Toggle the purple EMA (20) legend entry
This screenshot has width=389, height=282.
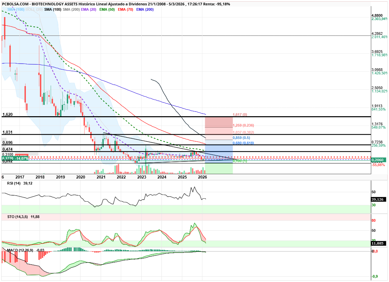coord(89,10)
